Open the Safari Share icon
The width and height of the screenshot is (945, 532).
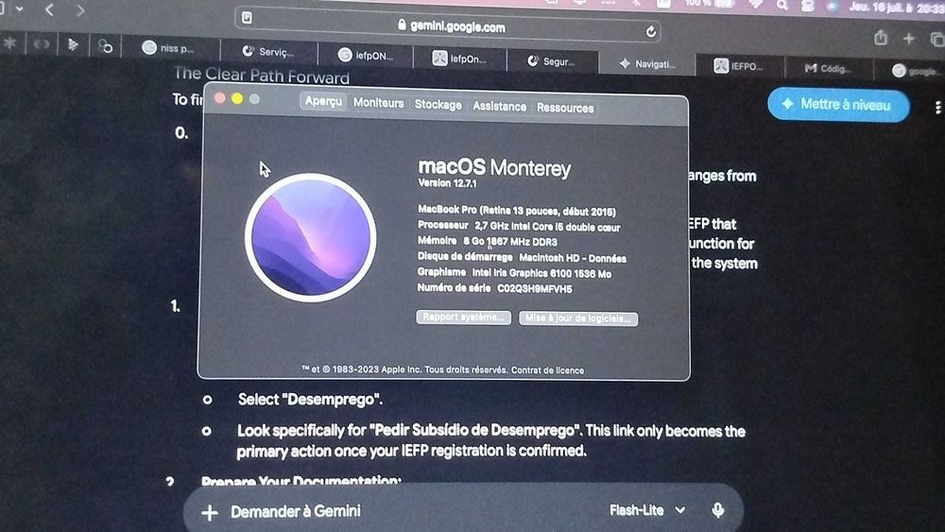click(881, 38)
